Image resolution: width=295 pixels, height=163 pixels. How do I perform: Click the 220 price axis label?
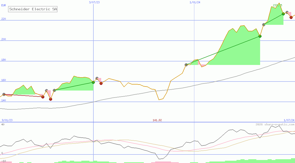pos(4,19)
